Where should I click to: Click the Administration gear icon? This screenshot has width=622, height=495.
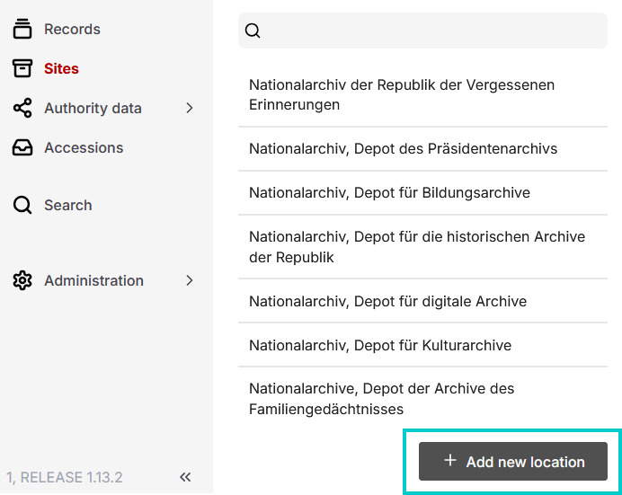click(22, 280)
